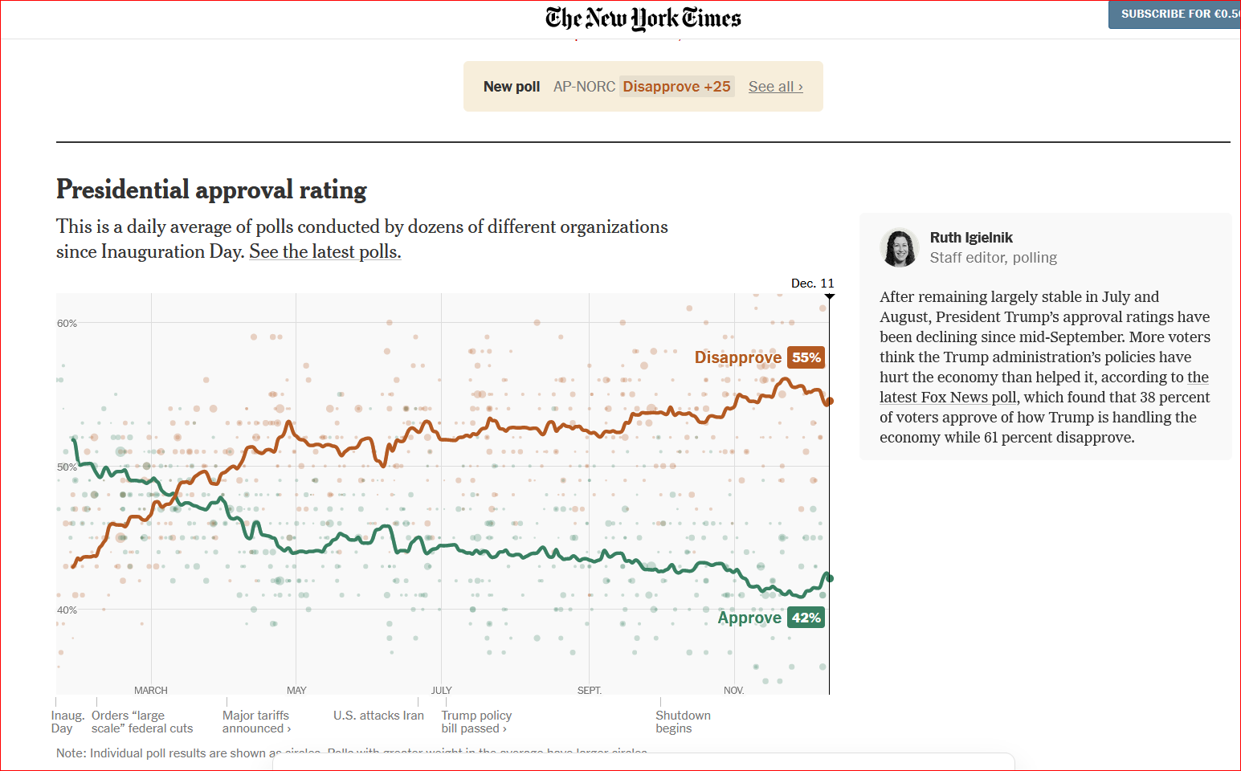Click Ruth Igielnik's profile photo
This screenshot has width=1241, height=771.
[x=900, y=247]
